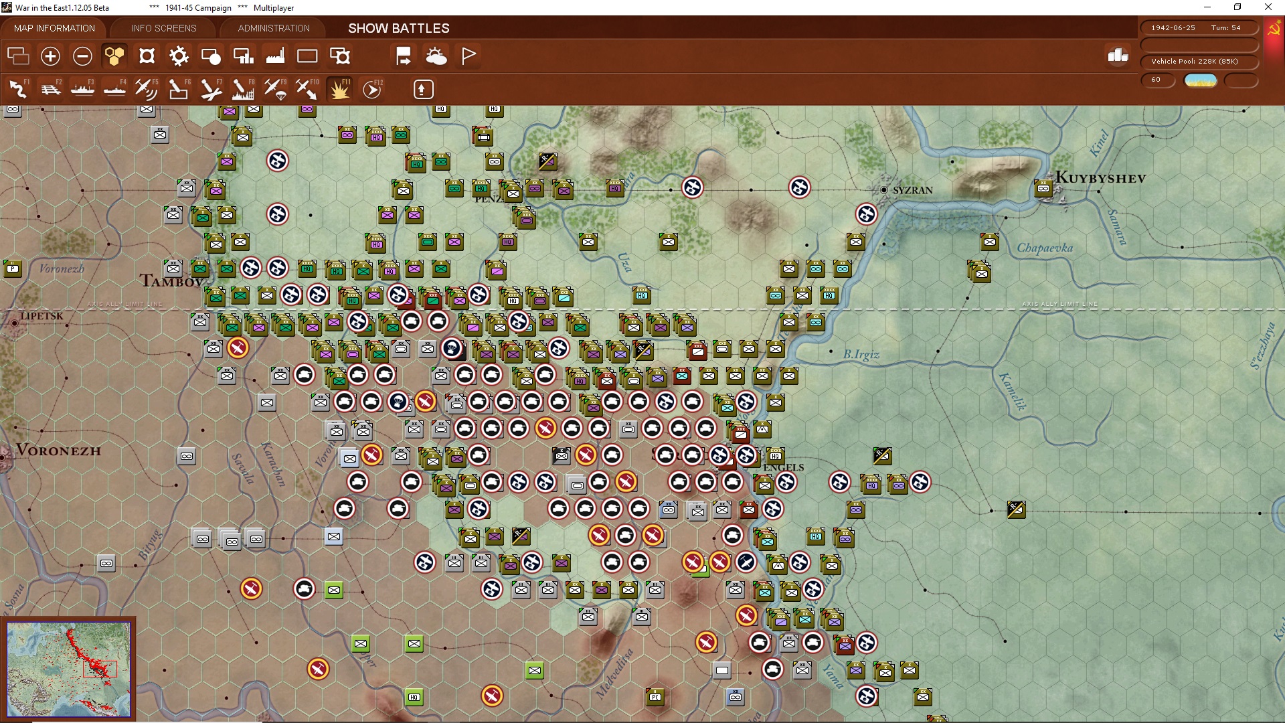Select F9 air transport mode
The width and height of the screenshot is (1285, 723).
(x=275, y=89)
